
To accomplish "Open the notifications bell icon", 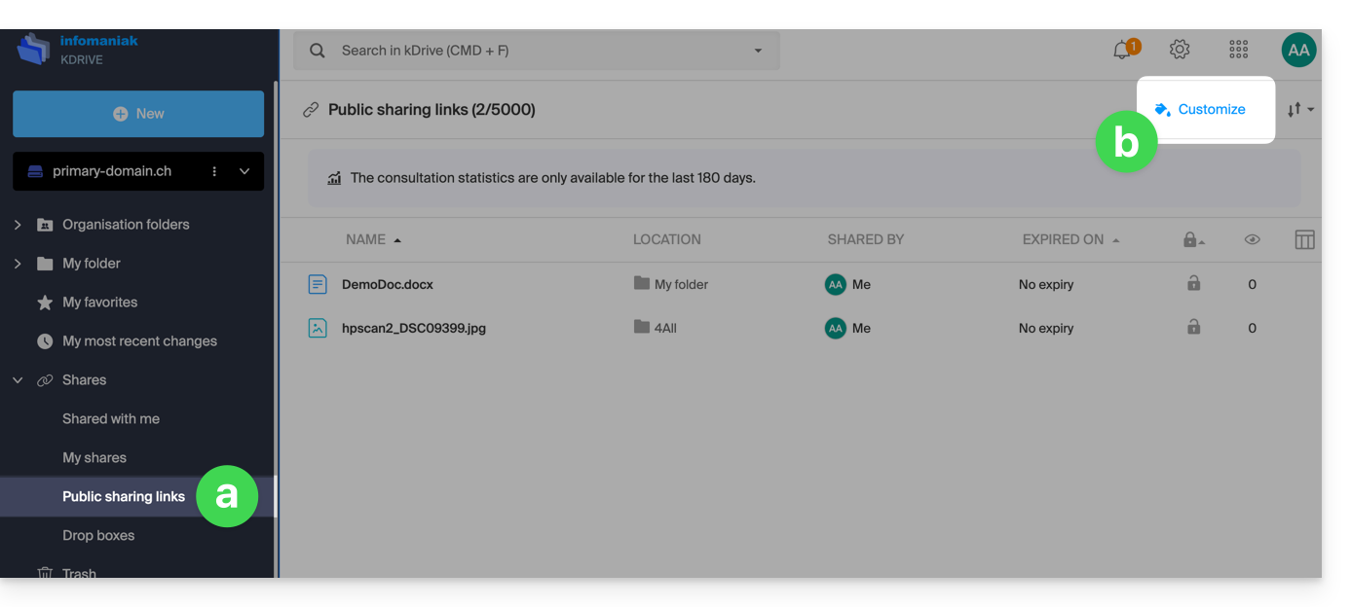I will coord(1123,50).
